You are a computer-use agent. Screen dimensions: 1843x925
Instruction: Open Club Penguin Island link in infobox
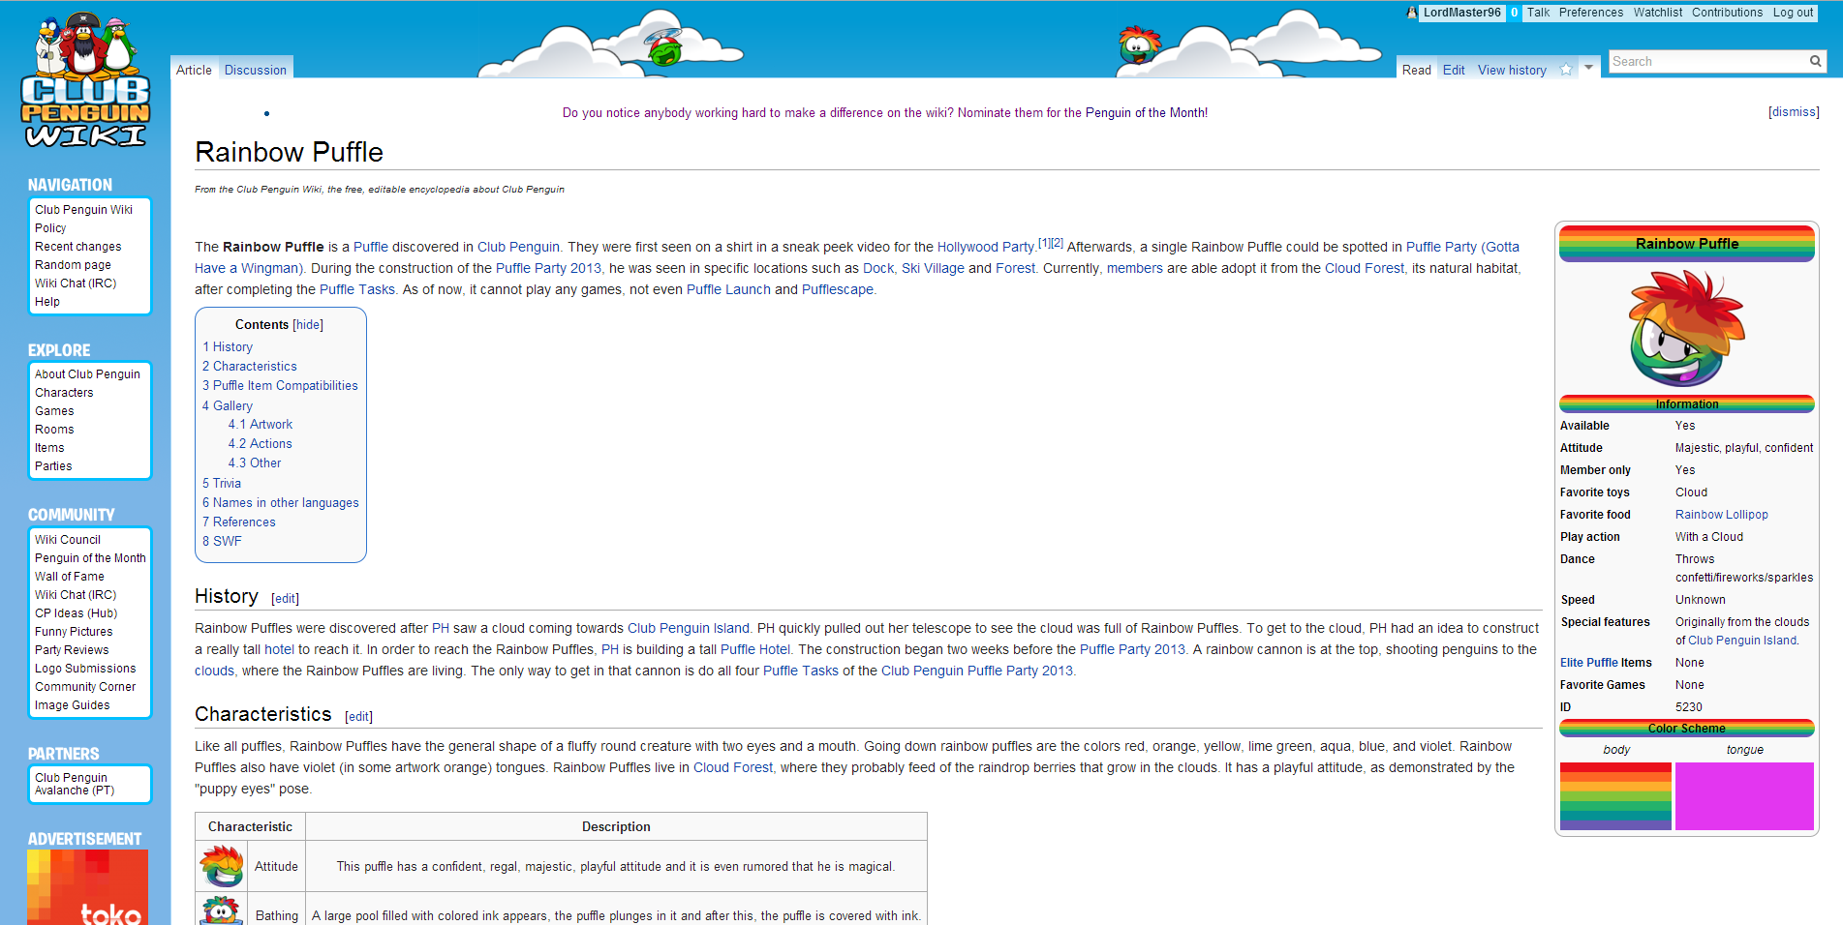1742,641
